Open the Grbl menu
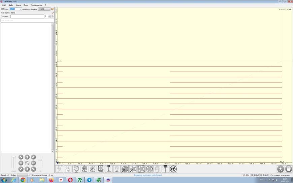 [4, 5]
